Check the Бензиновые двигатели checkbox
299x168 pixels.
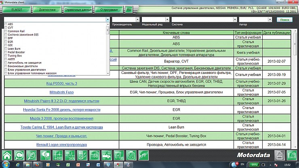click(6, 66)
